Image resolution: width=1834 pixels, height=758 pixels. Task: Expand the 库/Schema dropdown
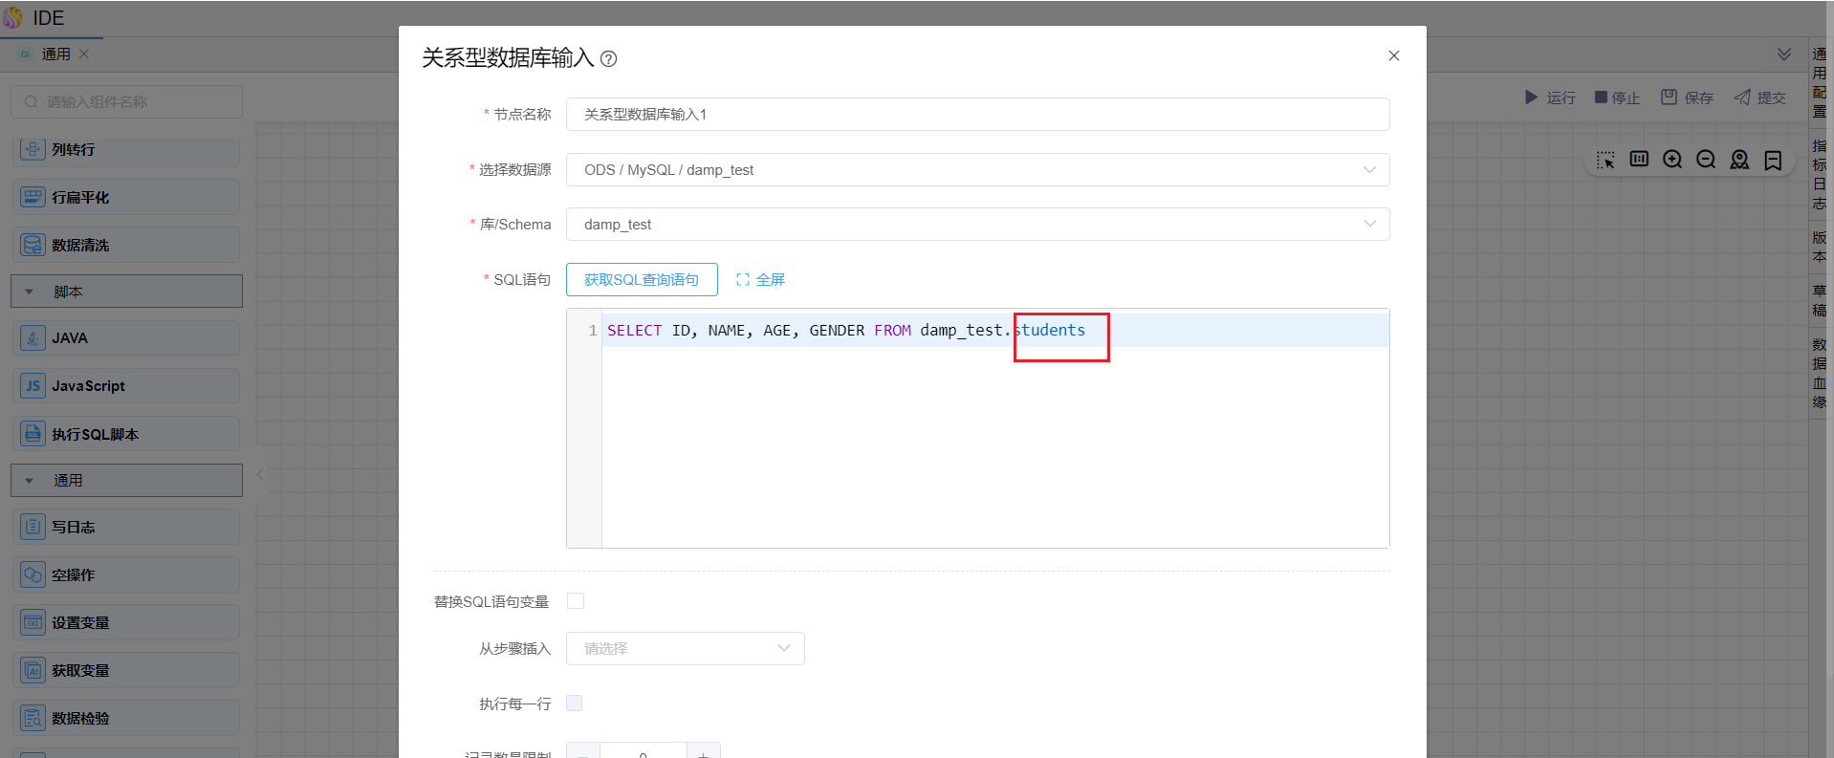point(977,225)
